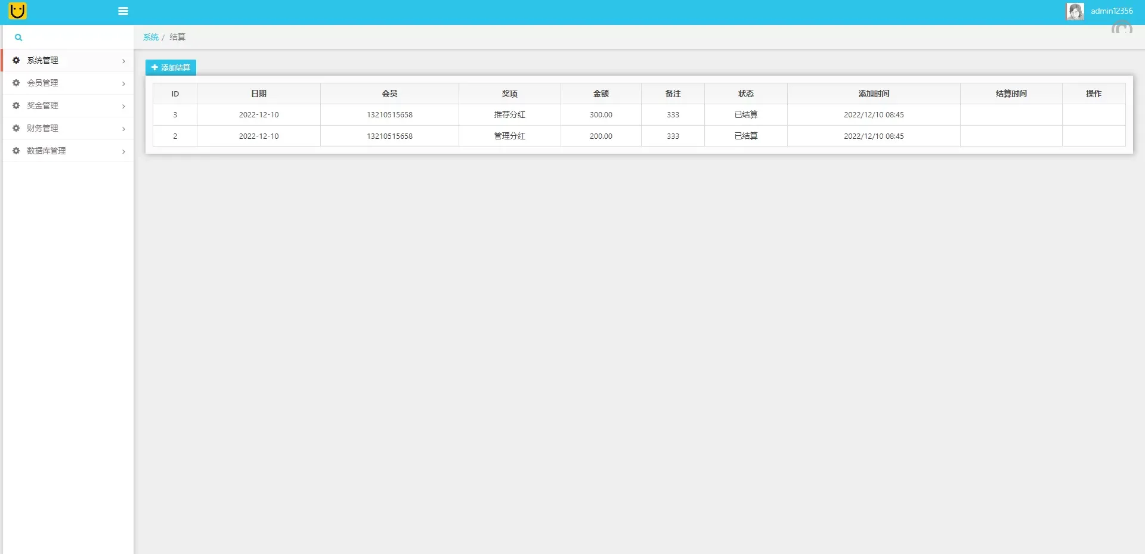Click 2022/12/10 08:45 in row ID 2
The width and height of the screenshot is (1145, 554).
point(874,136)
